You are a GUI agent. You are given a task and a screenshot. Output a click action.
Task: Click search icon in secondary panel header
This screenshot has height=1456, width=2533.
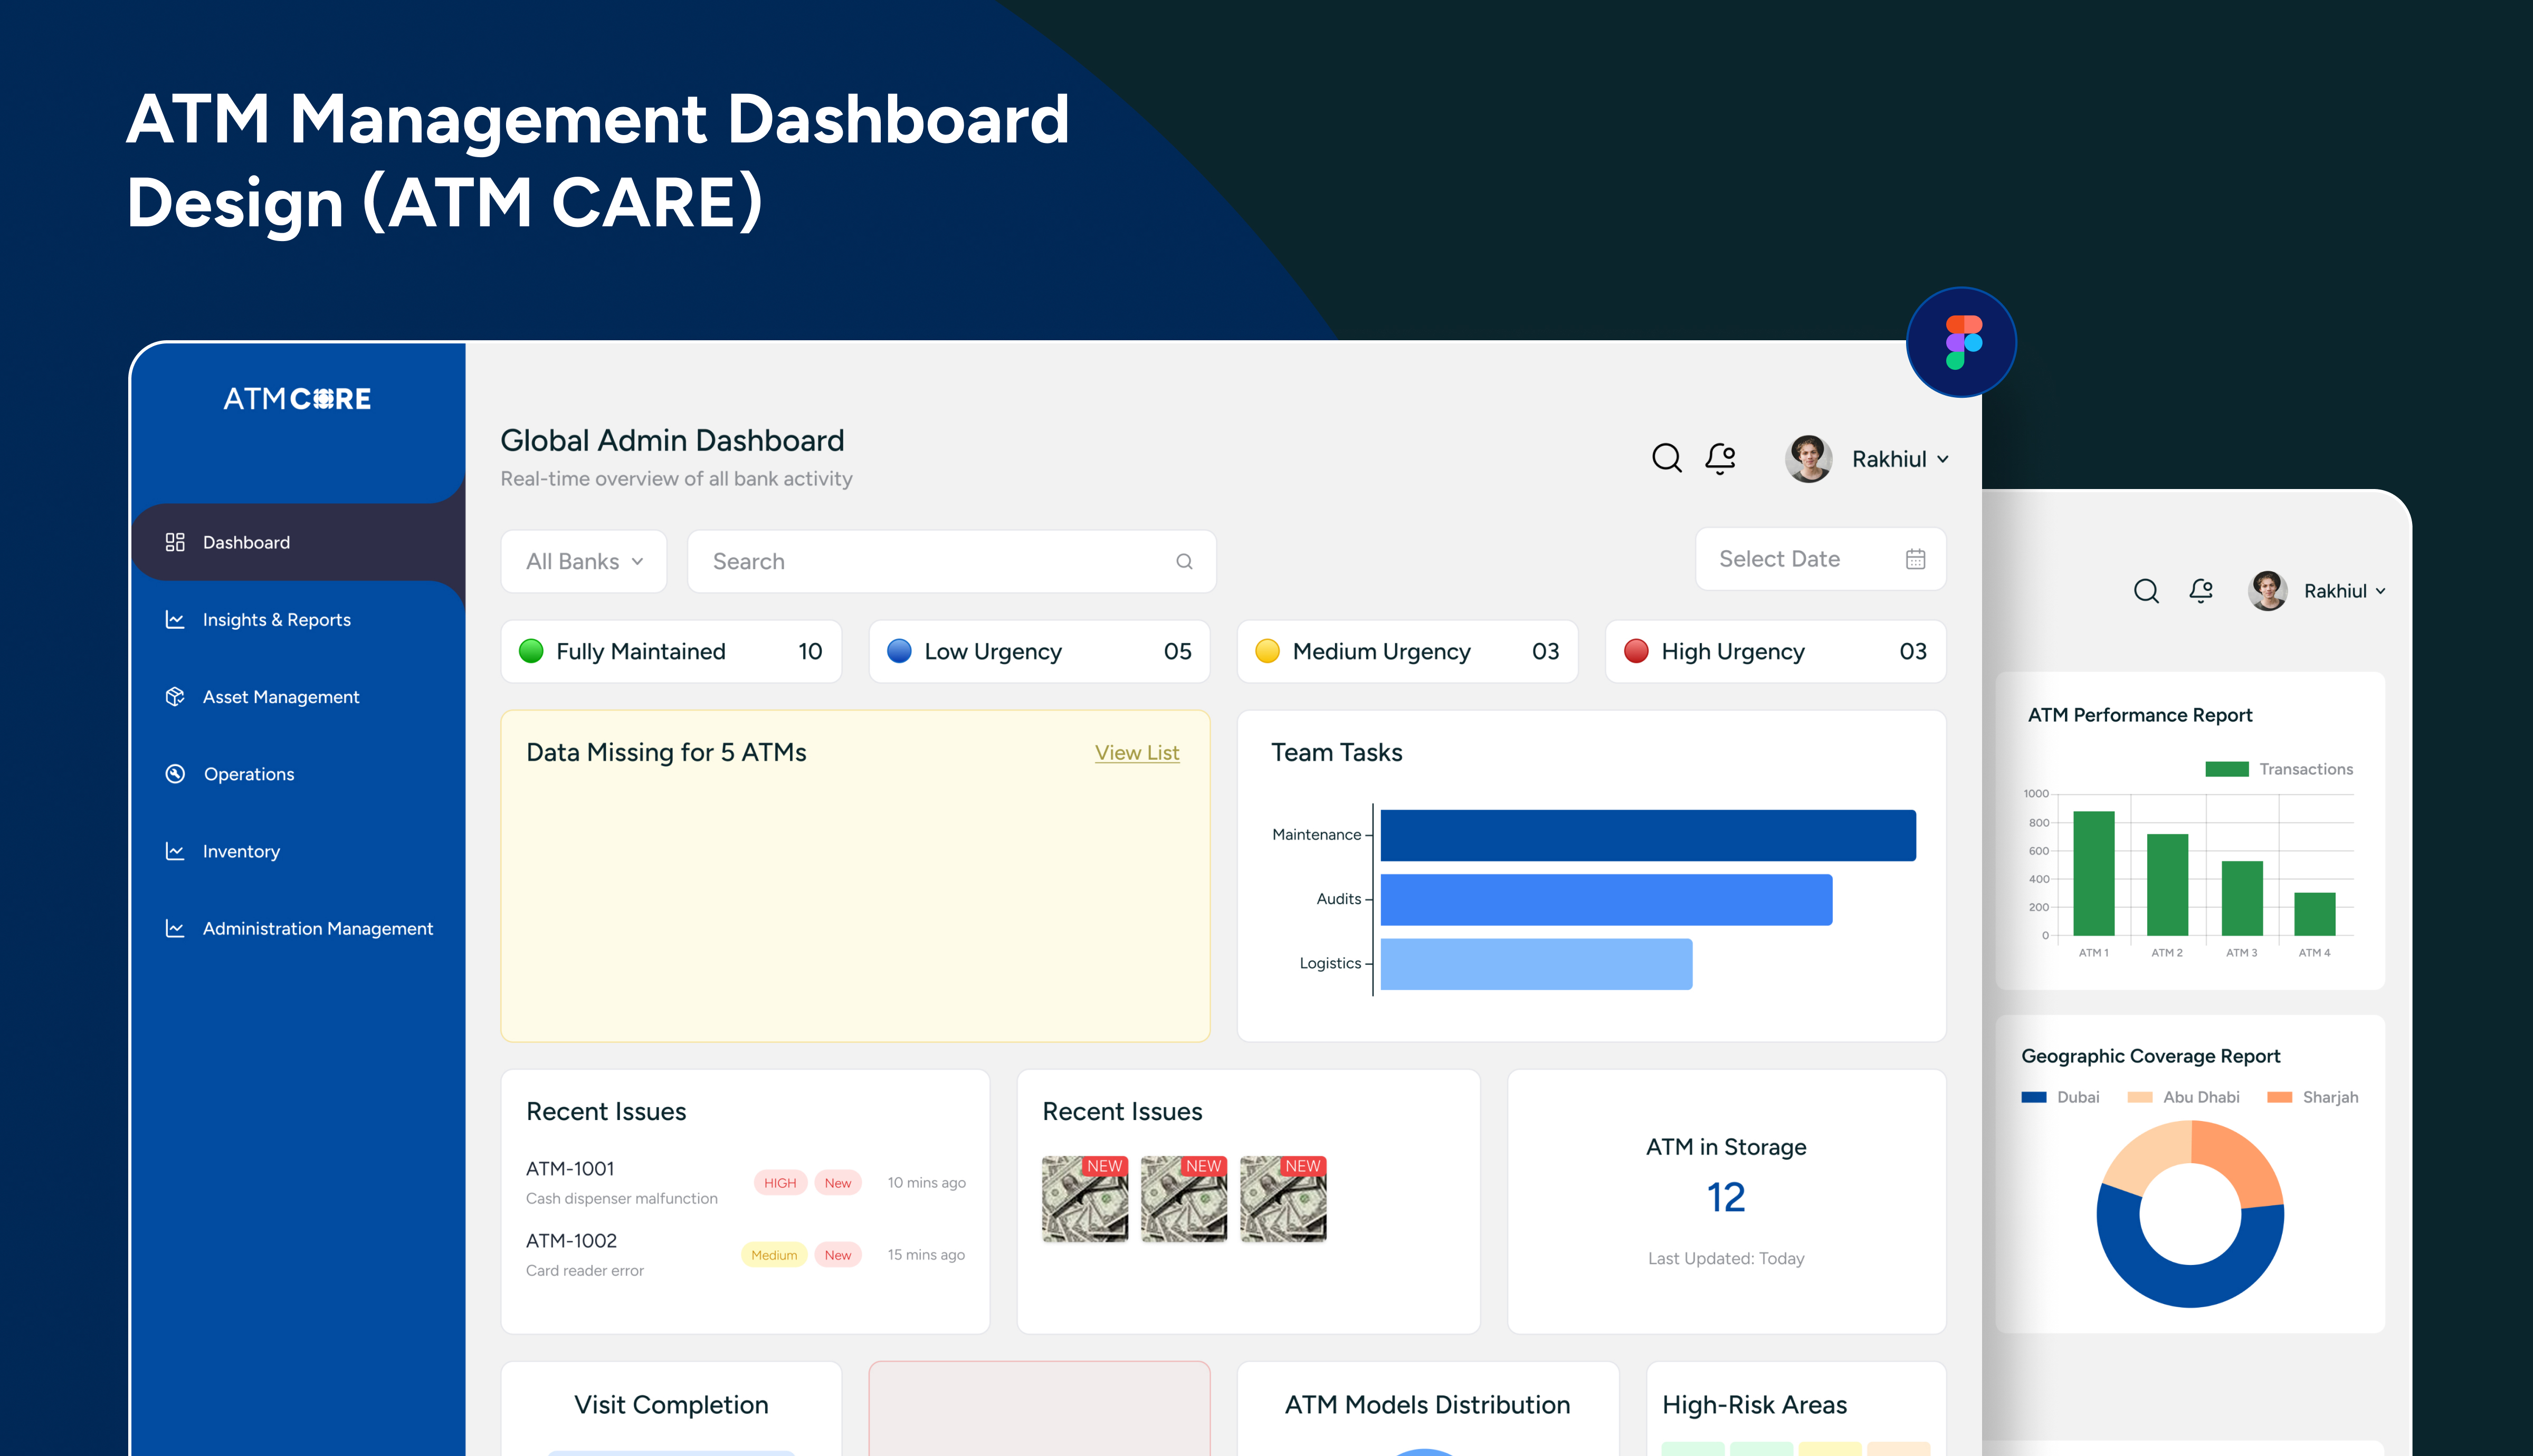point(2146,591)
